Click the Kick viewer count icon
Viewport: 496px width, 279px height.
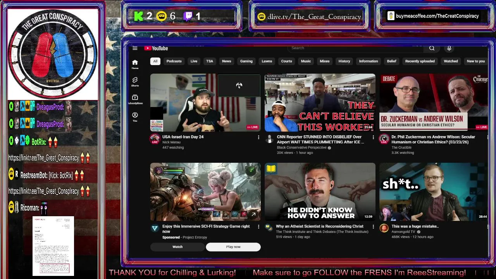point(139,16)
